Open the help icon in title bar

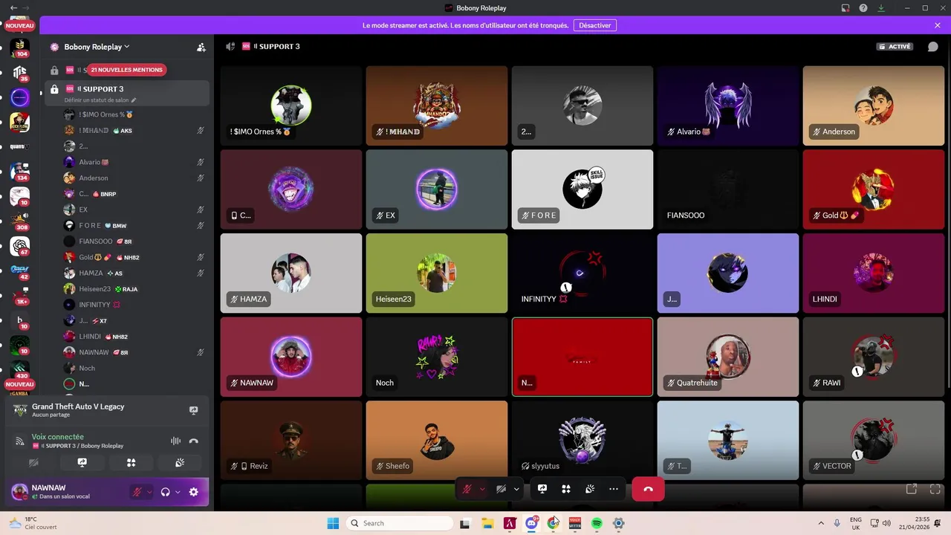pyautogui.click(x=863, y=8)
